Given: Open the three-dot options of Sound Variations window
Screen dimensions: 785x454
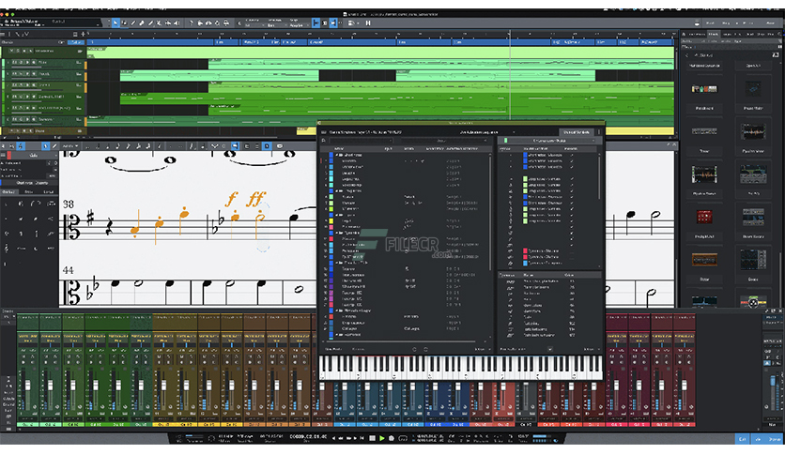Looking at the screenshot, I should pos(599,132).
